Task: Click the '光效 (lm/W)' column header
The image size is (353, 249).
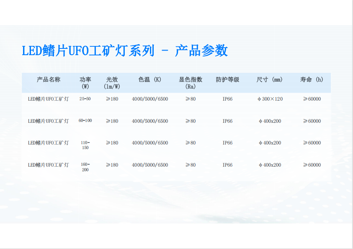Action: click(x=112, y=83)
